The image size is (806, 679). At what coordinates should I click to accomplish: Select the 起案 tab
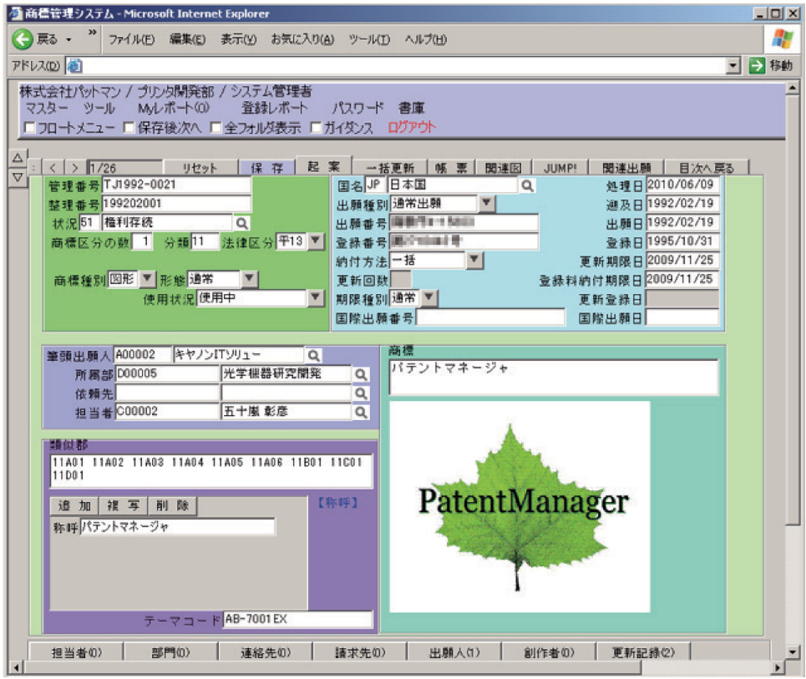tap(323, 166)
